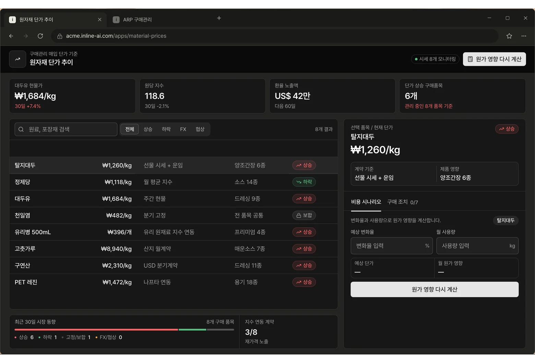Open the 비용 시나리오 tab
The width and height of the screenshot is (535, 363).
(366, 202)
